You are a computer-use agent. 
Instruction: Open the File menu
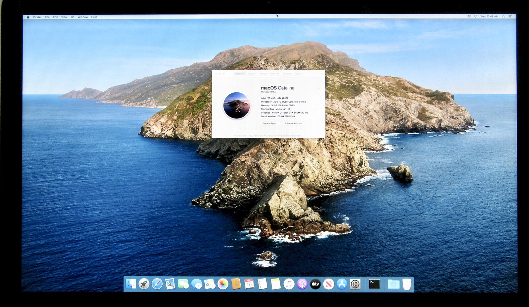47,17
